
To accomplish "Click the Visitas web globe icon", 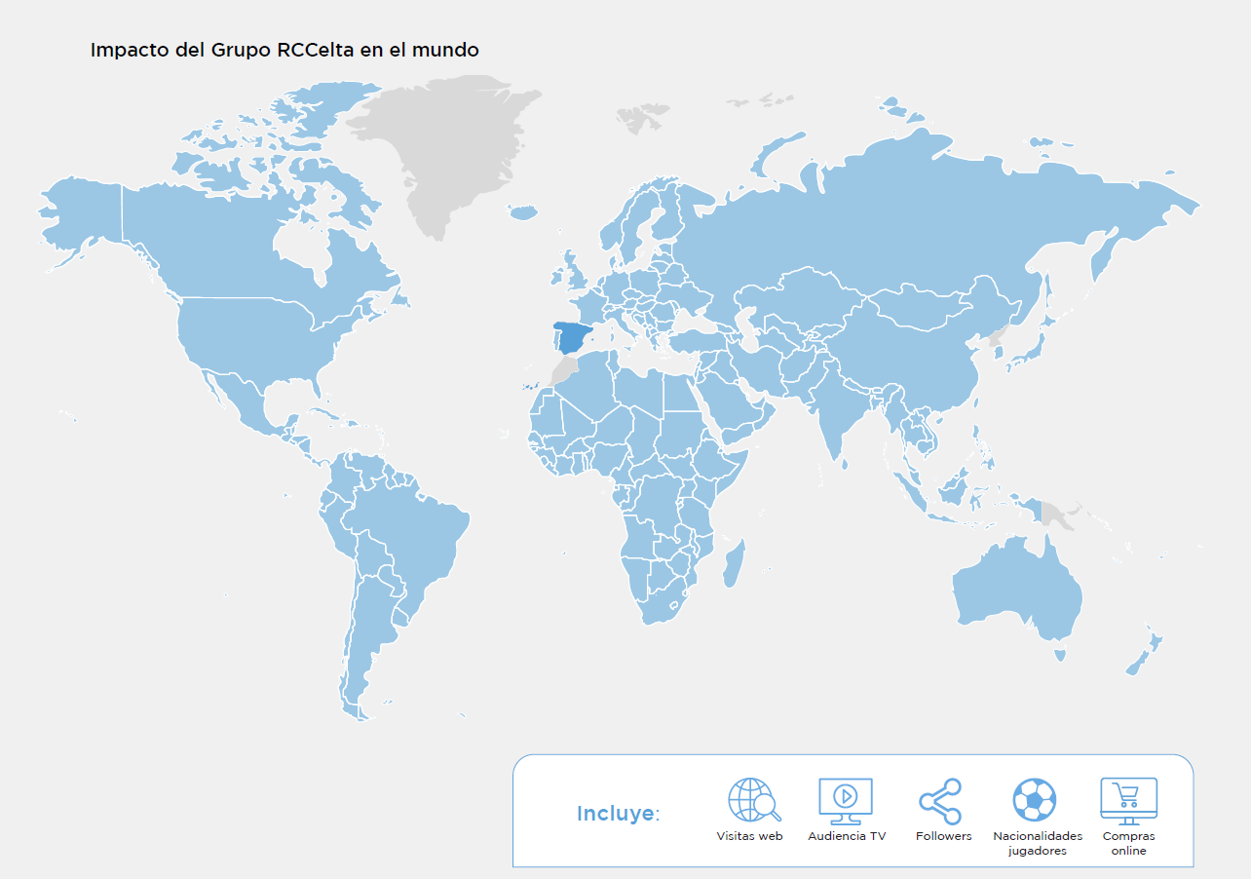I will pos(754,801).
